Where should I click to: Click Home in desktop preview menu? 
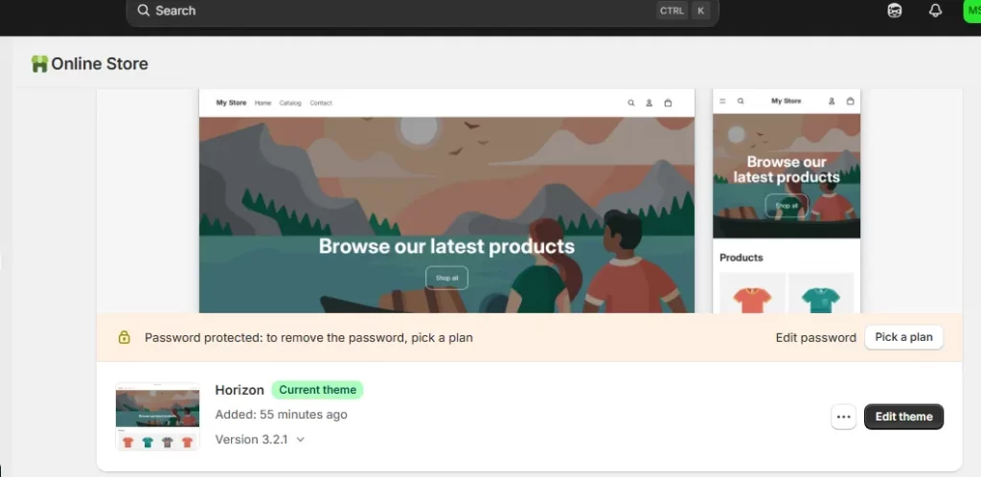coord(262,103)
